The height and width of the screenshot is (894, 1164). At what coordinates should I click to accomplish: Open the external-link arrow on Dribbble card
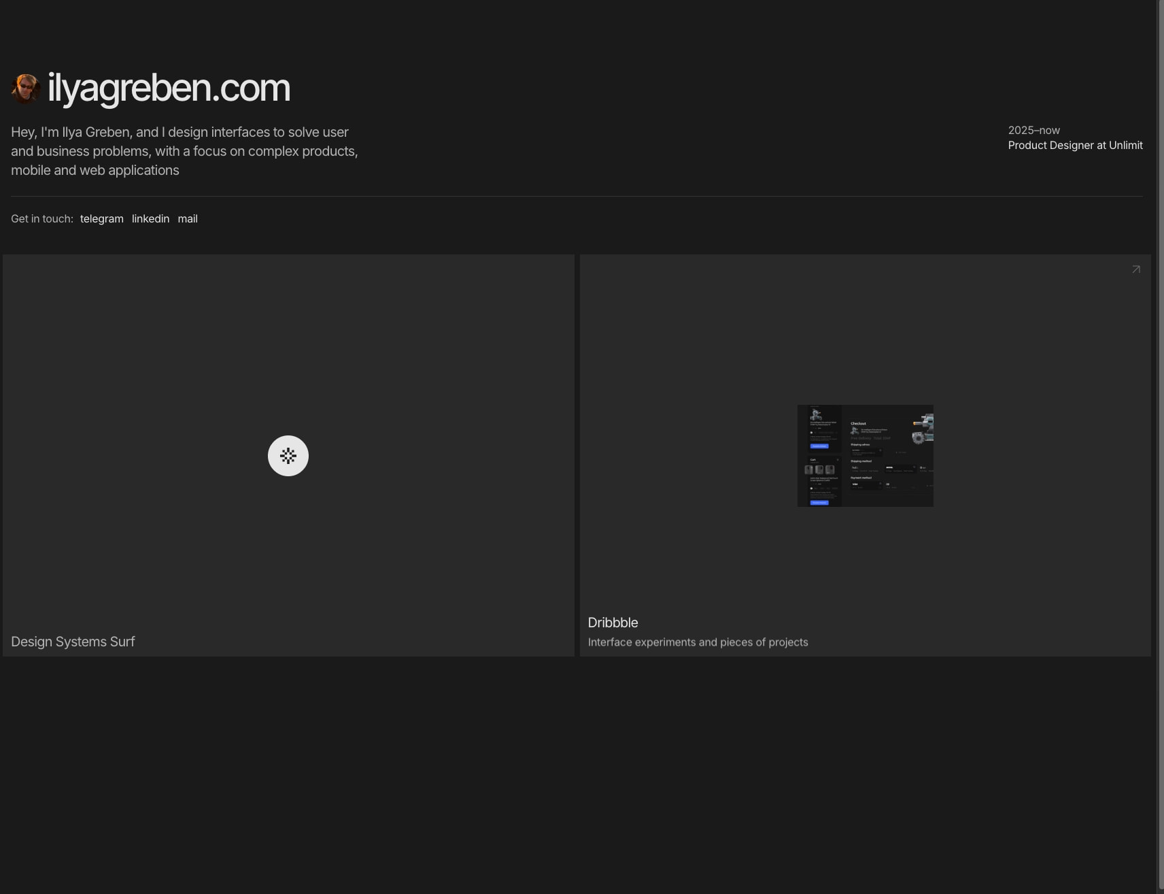coord(1136,269)
